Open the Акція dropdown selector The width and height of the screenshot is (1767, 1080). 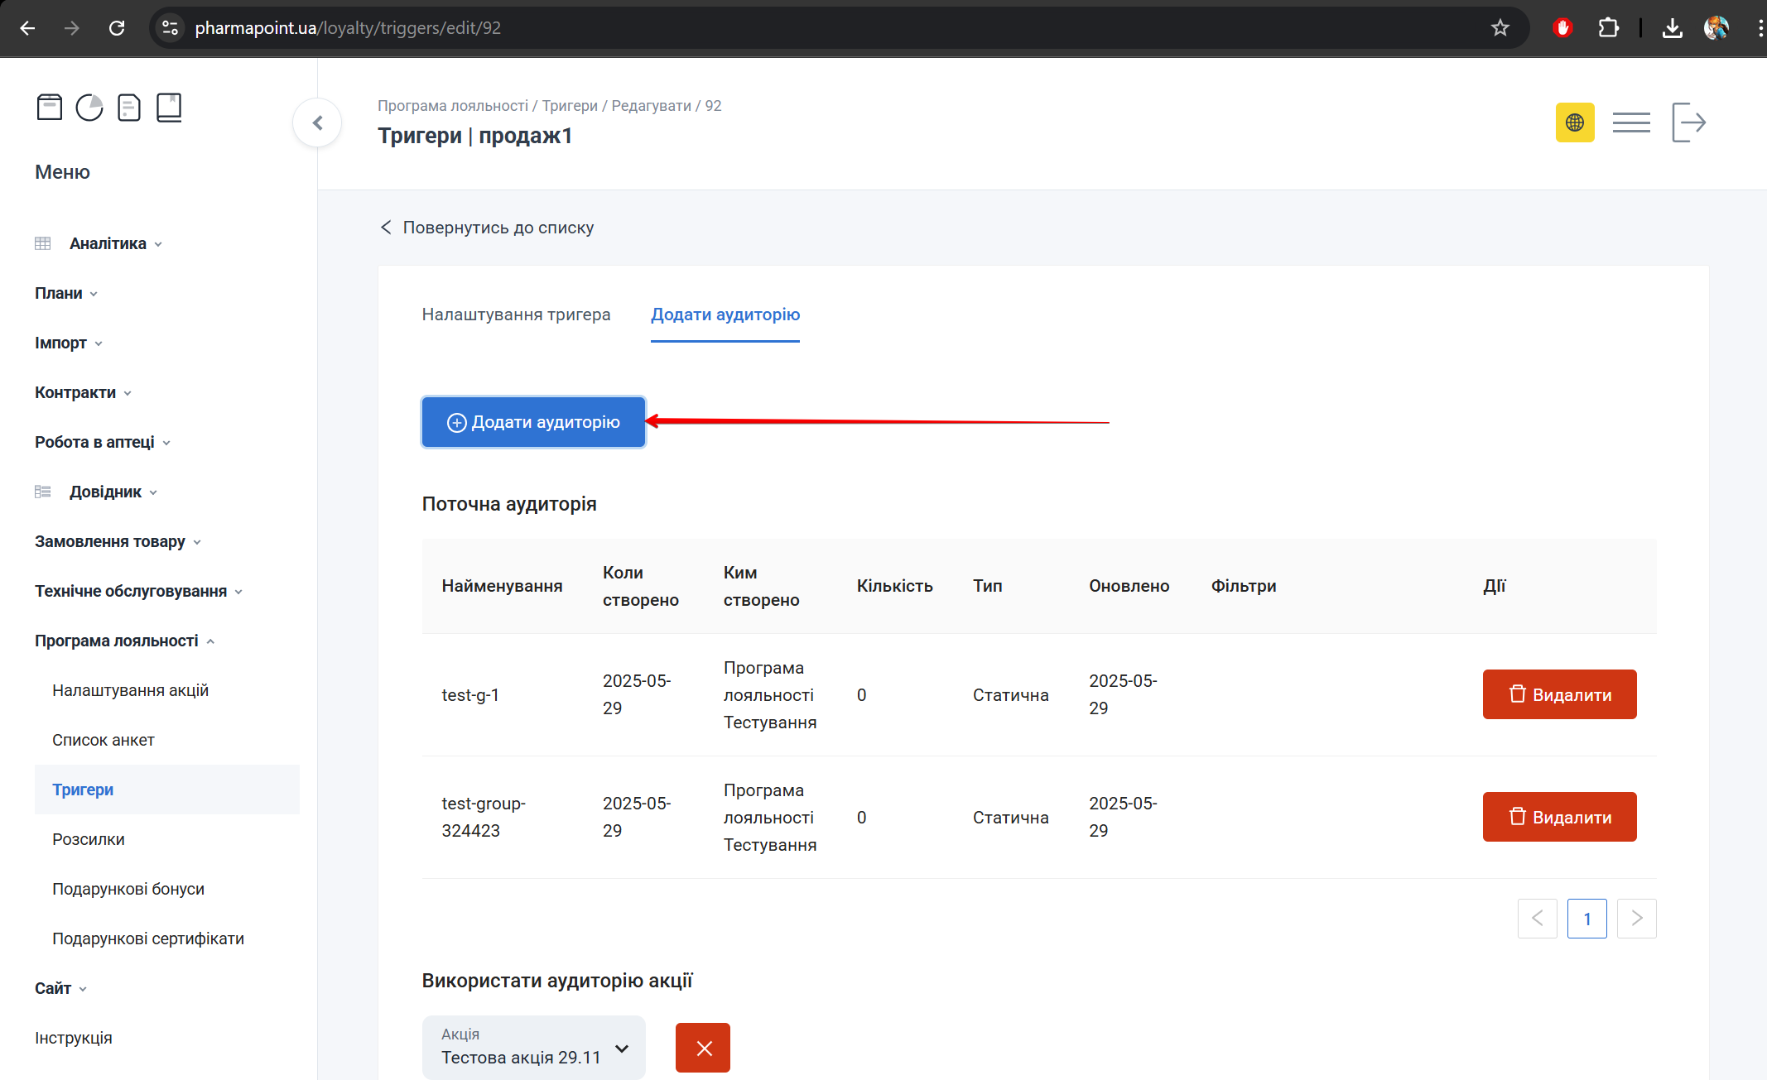[x=533, y=1048]
